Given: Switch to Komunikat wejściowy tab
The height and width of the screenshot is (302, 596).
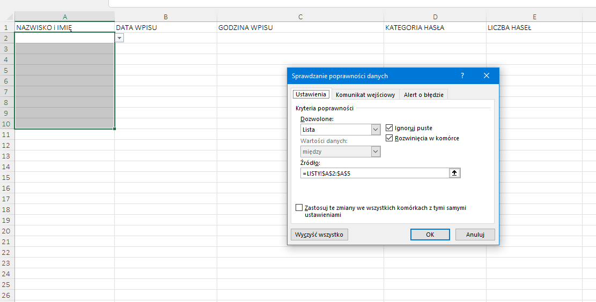Looking at the screenshot, I should point(365,95).
